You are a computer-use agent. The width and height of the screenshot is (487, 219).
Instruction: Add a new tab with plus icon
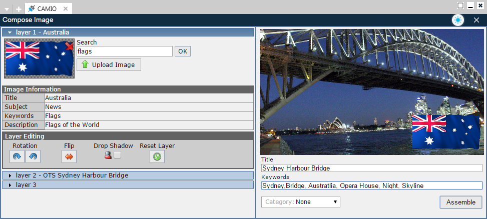click(19, 9)
